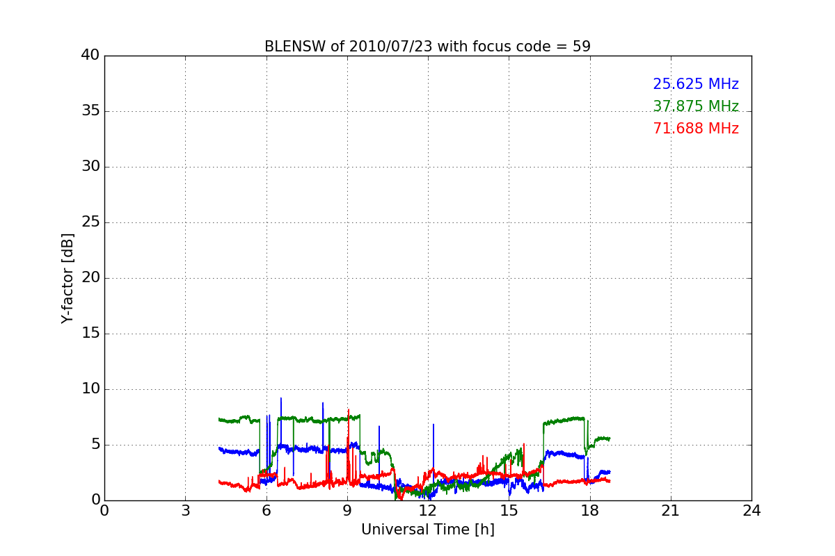Screen dimensions: 835x556
Task: Click the x-axis tick label 21
Action: 671,511
